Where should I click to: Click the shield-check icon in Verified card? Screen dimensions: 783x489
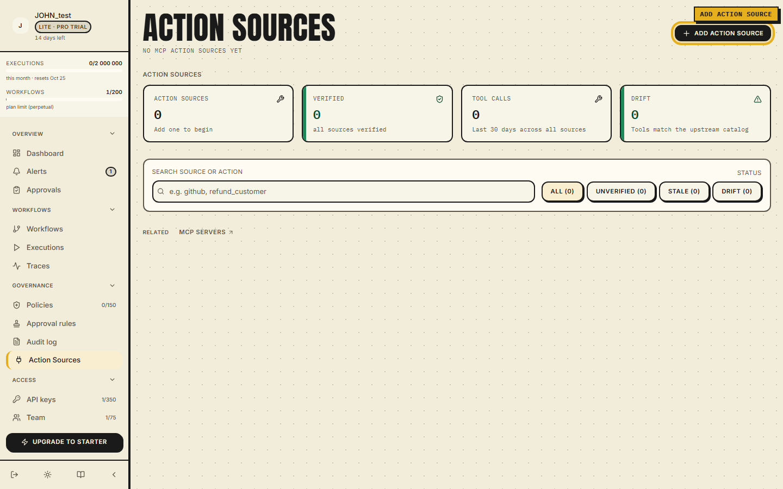click(x=439, y=99)
